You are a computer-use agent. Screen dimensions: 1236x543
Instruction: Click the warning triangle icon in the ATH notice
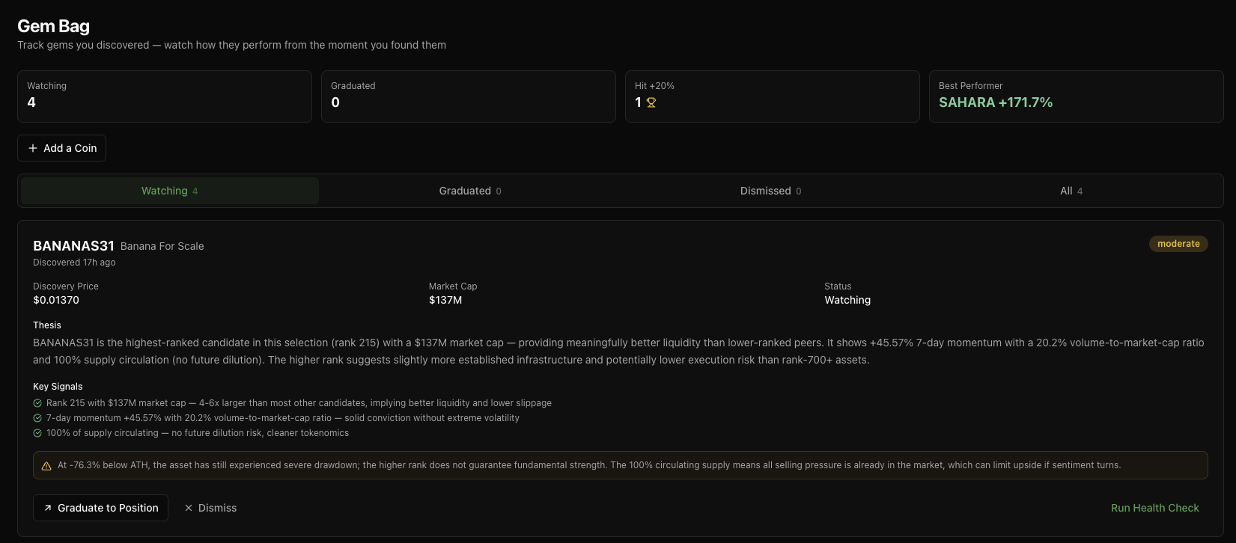(46, 465)
